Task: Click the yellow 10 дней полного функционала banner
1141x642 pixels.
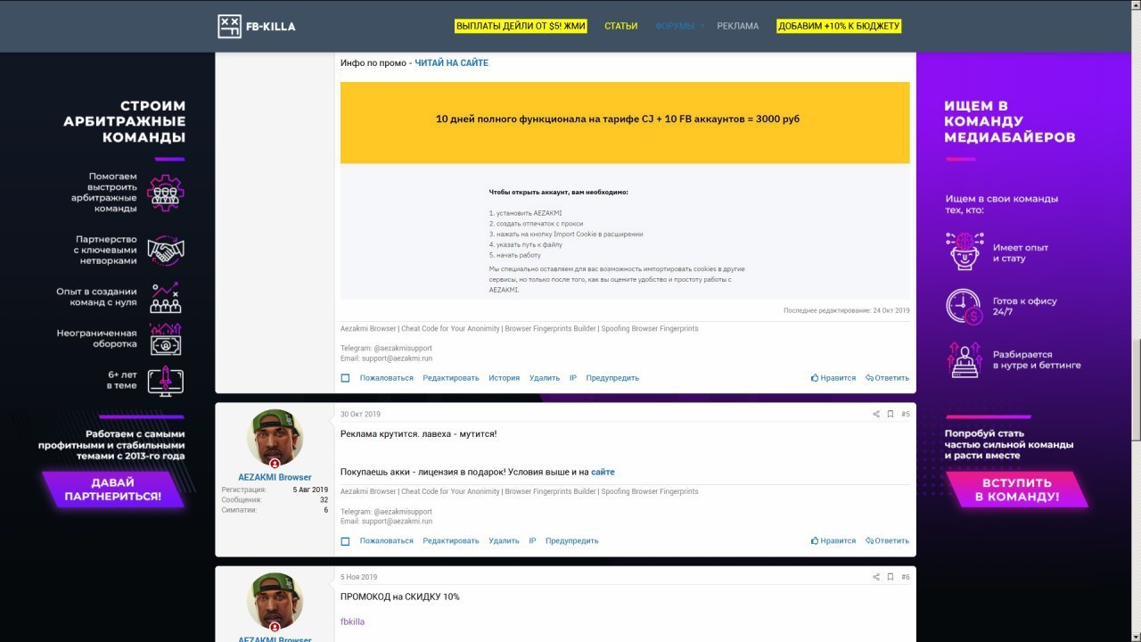Action: [x=625, y=123]
